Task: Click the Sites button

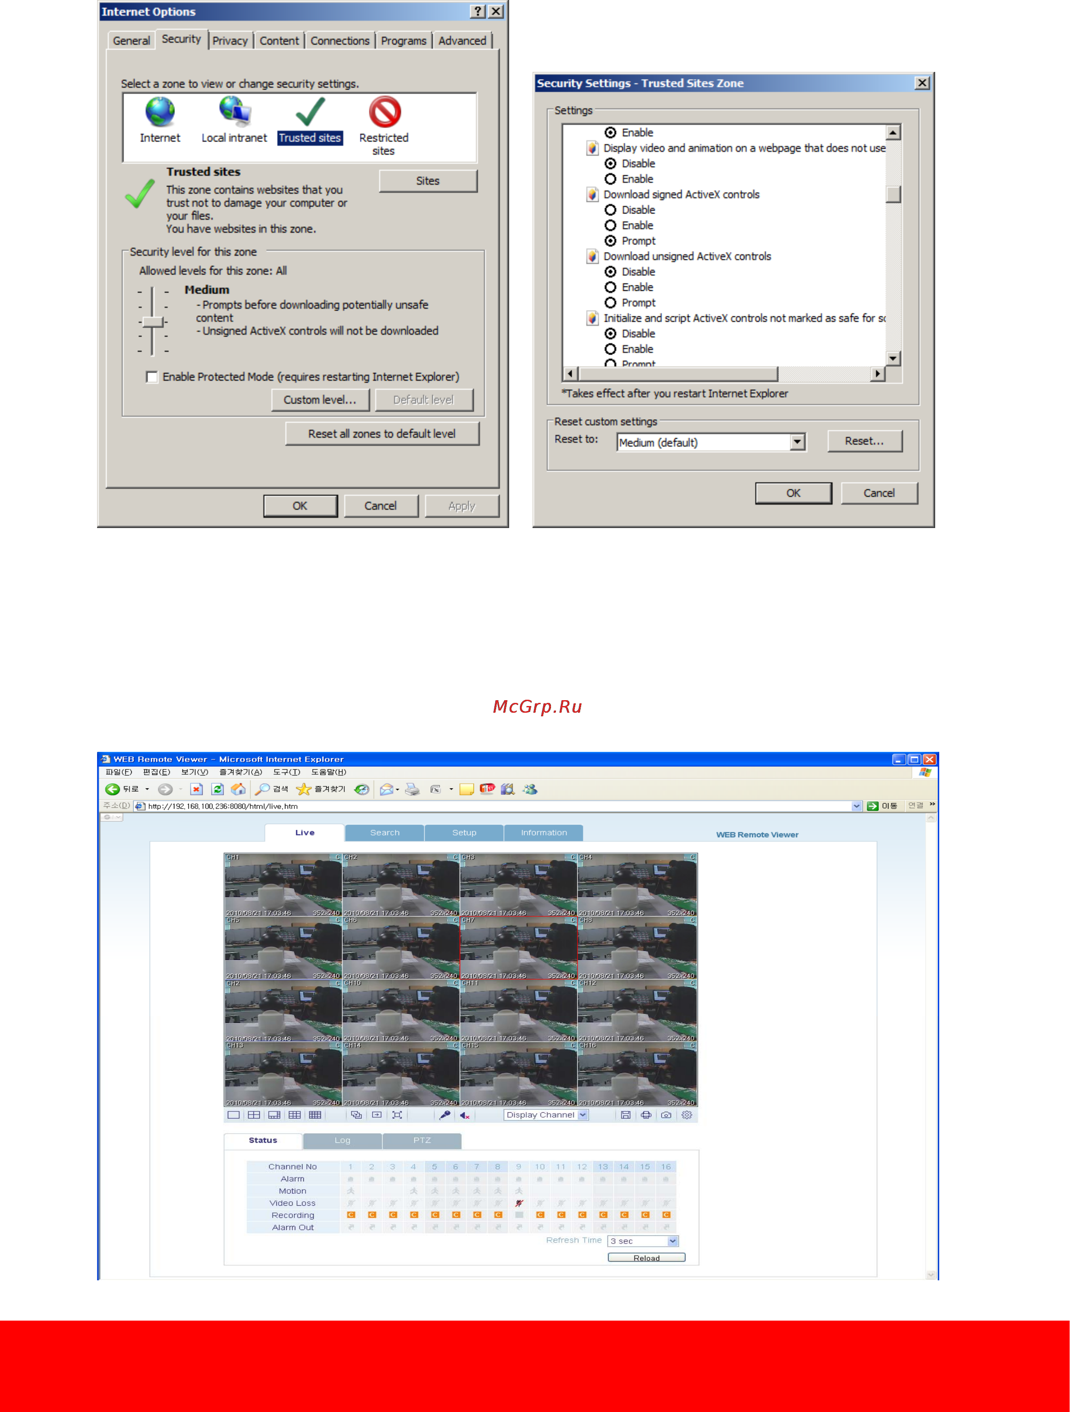Action: point(428,181)
